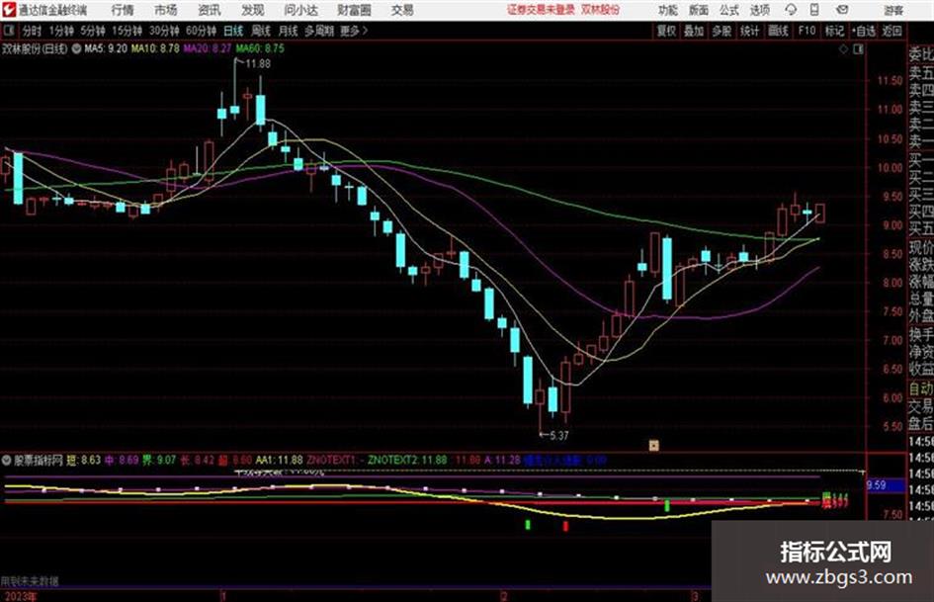
Task: Select the 日线 period tab
Action: (x=233, y=31)
